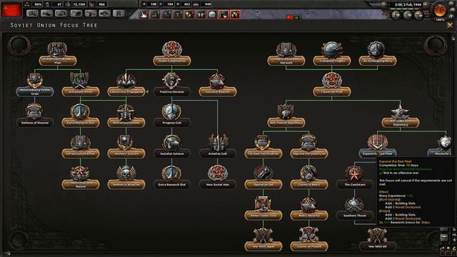
Task: Open the Soviet flag country overview
Action: pos(11,9)
